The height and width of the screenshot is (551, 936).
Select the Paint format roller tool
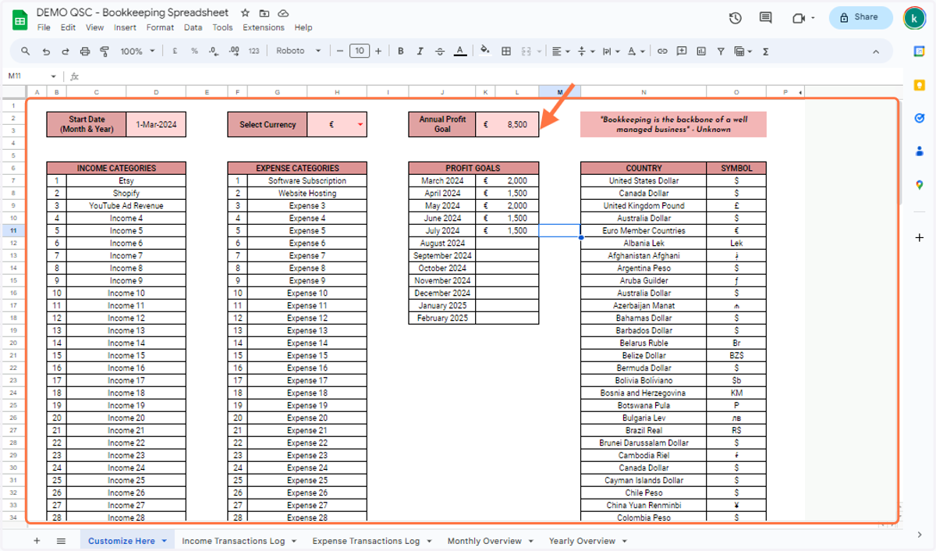(104, 51)
